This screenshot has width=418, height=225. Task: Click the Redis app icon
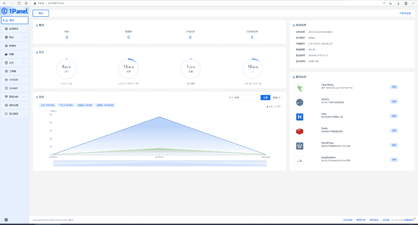point(299,132)
